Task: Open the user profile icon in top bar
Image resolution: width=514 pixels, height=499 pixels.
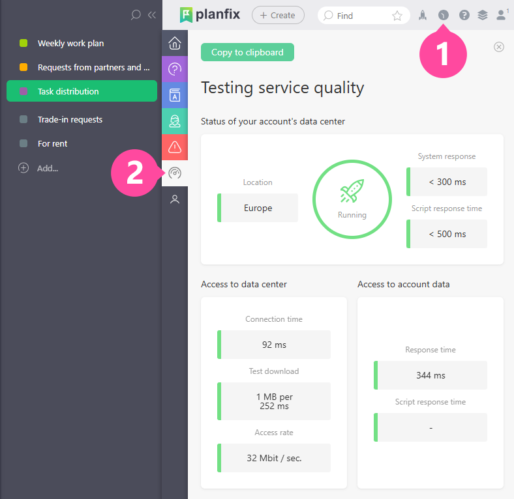Action: coord(501,15)
